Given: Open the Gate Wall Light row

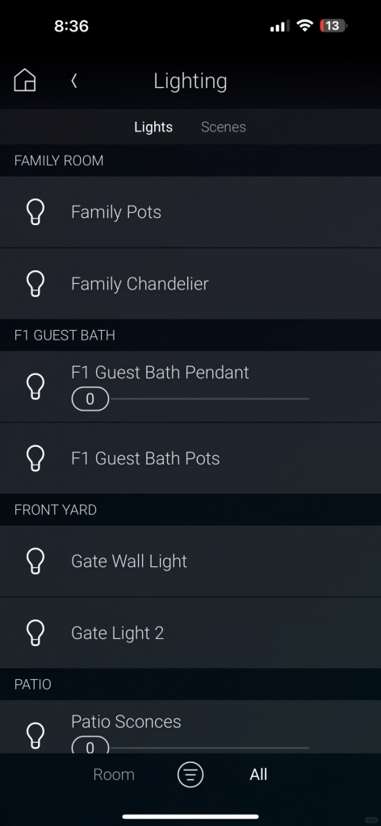Looking at the screenshot, I should (190, 561).
